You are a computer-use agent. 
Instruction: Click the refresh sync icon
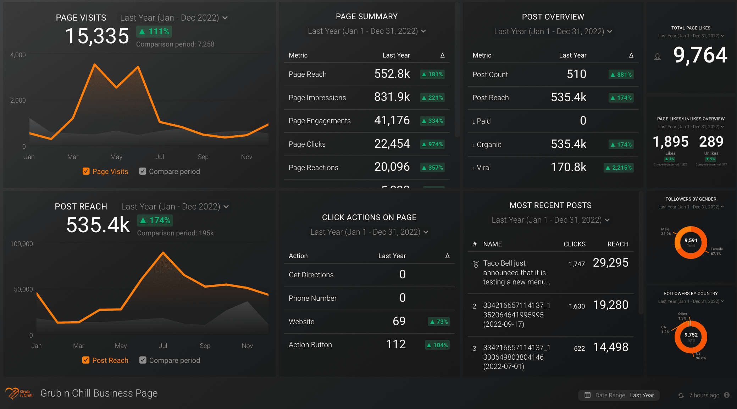pyautogui.click(x=681, y=396)
